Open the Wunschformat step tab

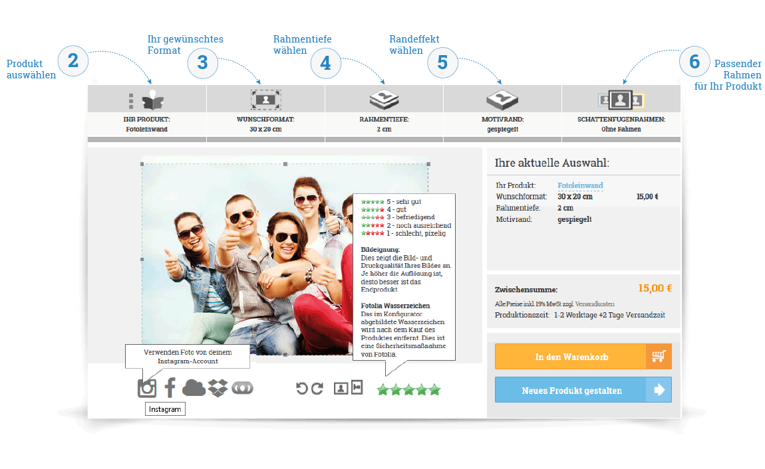click(265, 113)
